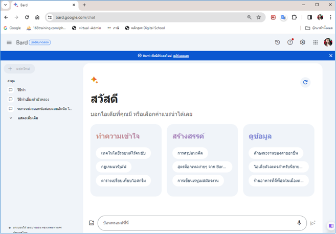
Task: Open a new browser tab
Action: pyautogui.click(x=84, y=5)
